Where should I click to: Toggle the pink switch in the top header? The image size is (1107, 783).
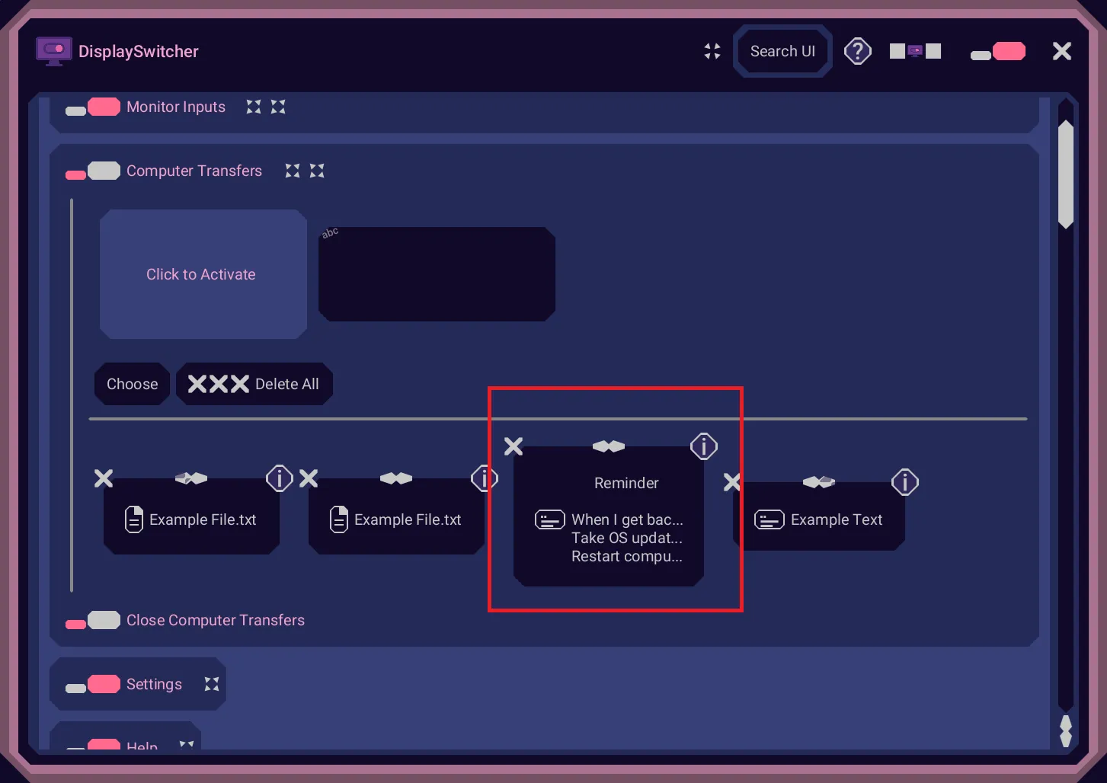998,51
